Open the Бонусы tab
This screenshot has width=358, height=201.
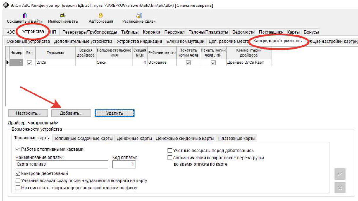click(311, 32)
